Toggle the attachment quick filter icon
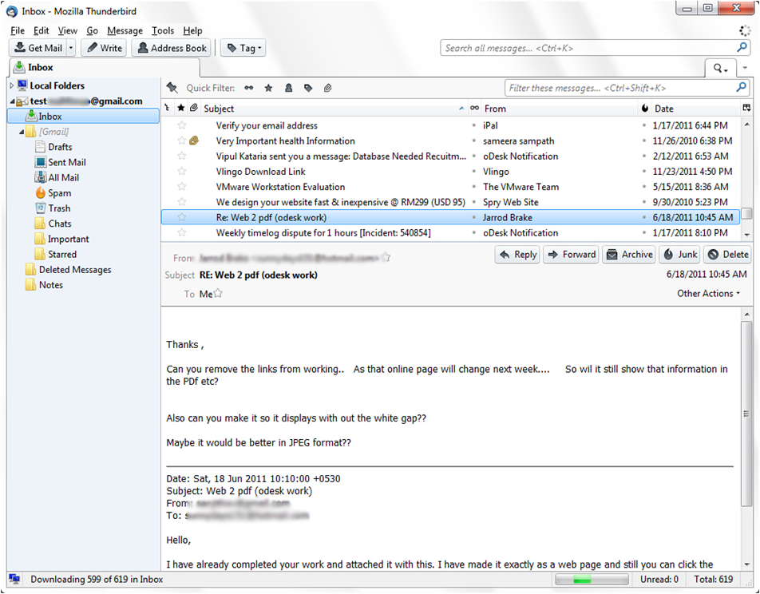 327,89
